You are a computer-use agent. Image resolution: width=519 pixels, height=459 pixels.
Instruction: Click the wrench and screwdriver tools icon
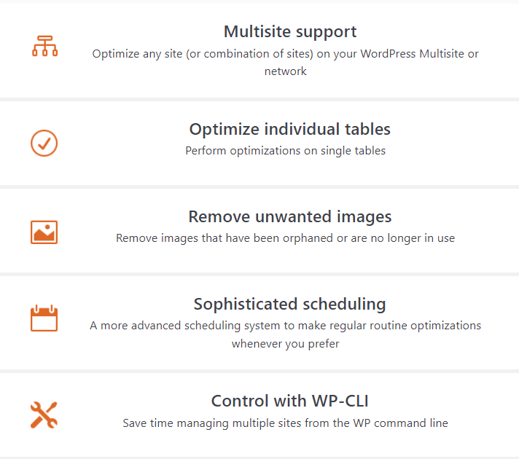pyautogui.click(x=44, y=415)
